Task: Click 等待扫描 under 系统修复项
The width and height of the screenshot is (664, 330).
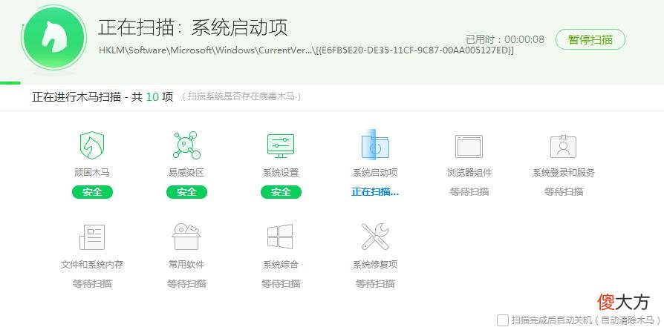Action: (x=375, y=283)
